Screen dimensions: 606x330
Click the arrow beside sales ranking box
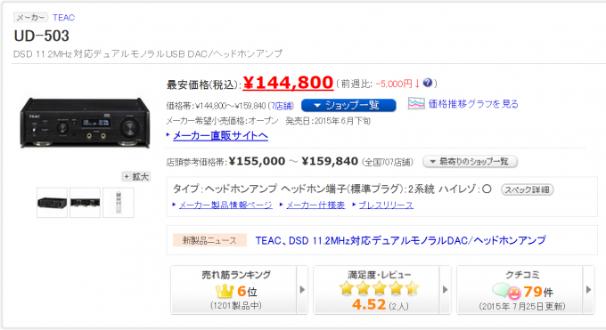pos(302,289)
